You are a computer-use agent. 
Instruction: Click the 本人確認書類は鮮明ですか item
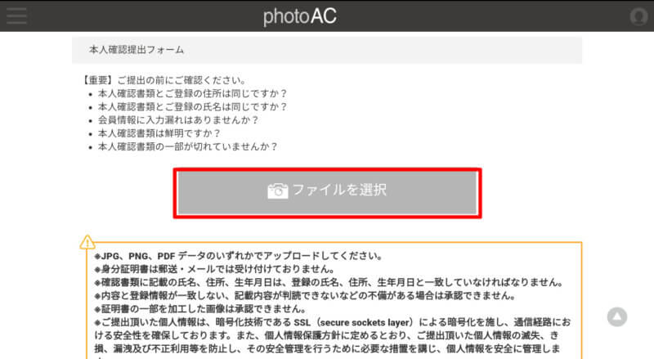159,133
